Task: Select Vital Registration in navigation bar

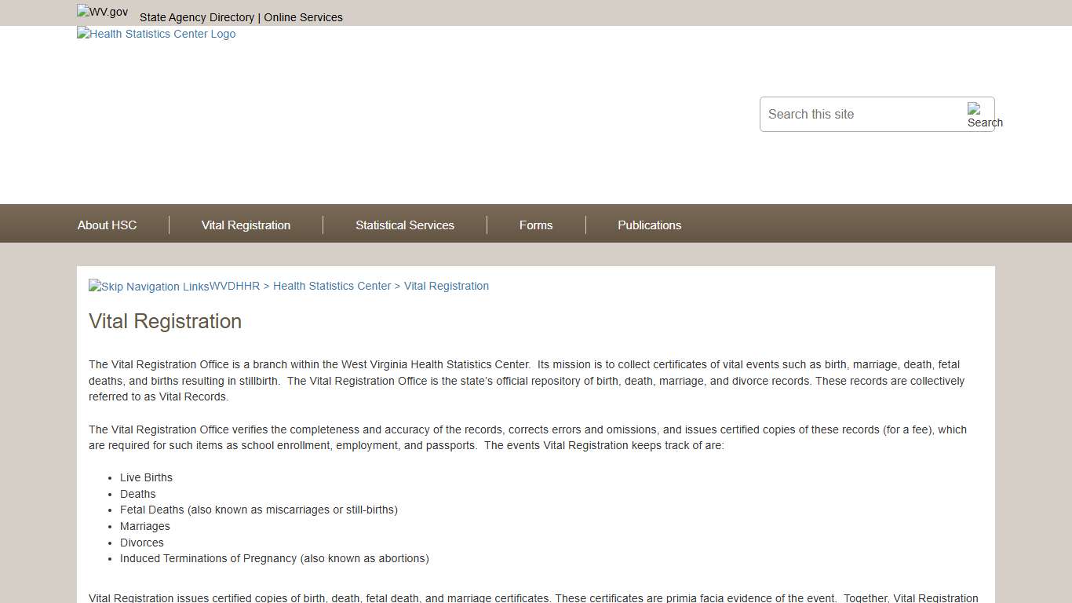Action: [246, 225]
